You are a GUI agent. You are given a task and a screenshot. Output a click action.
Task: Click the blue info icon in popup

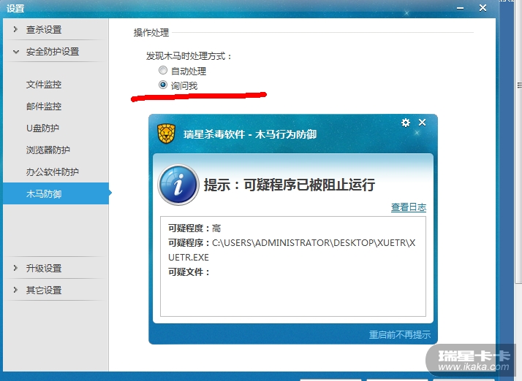click(x=178, y=185)
